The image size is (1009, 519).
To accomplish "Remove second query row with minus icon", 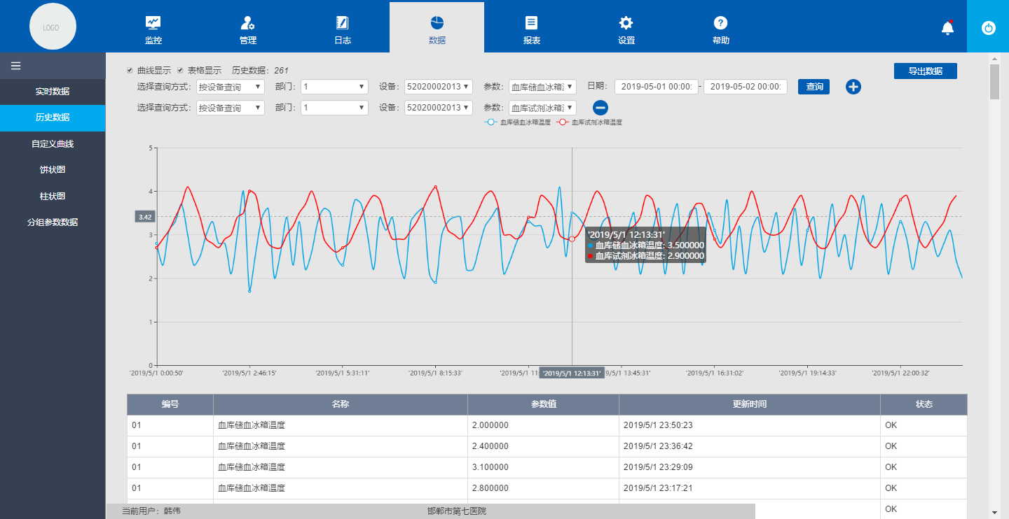I will [600, 108].
